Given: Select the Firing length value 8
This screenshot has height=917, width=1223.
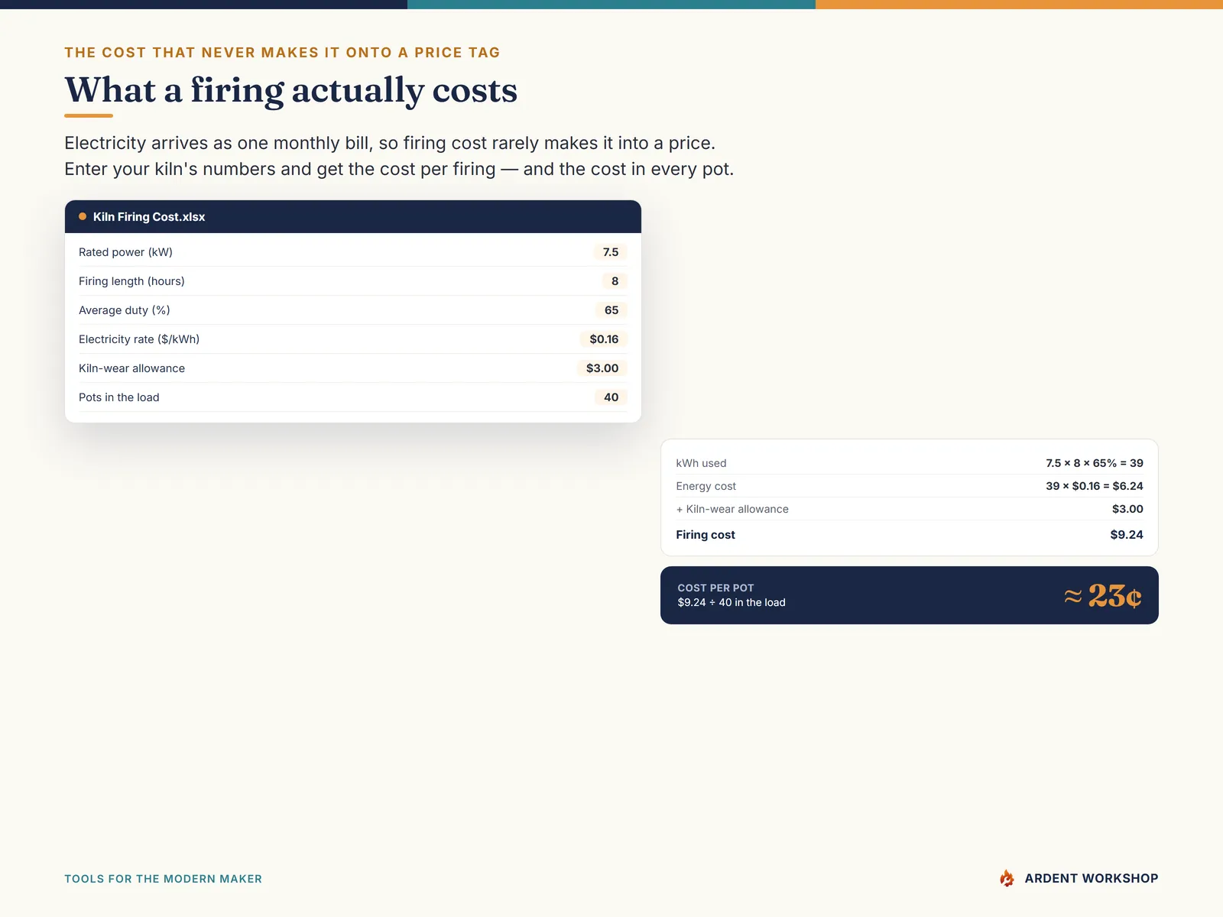Looking at the screenshot, I should [x=615, y=281].
